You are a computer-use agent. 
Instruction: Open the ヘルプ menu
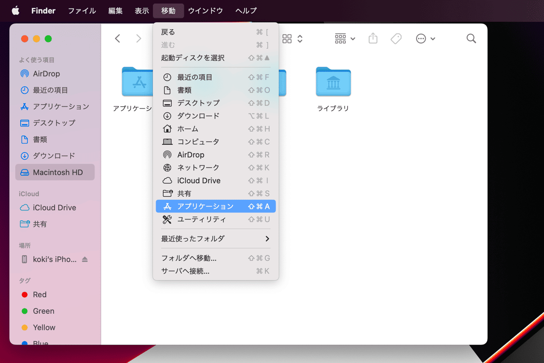[246, 10]
